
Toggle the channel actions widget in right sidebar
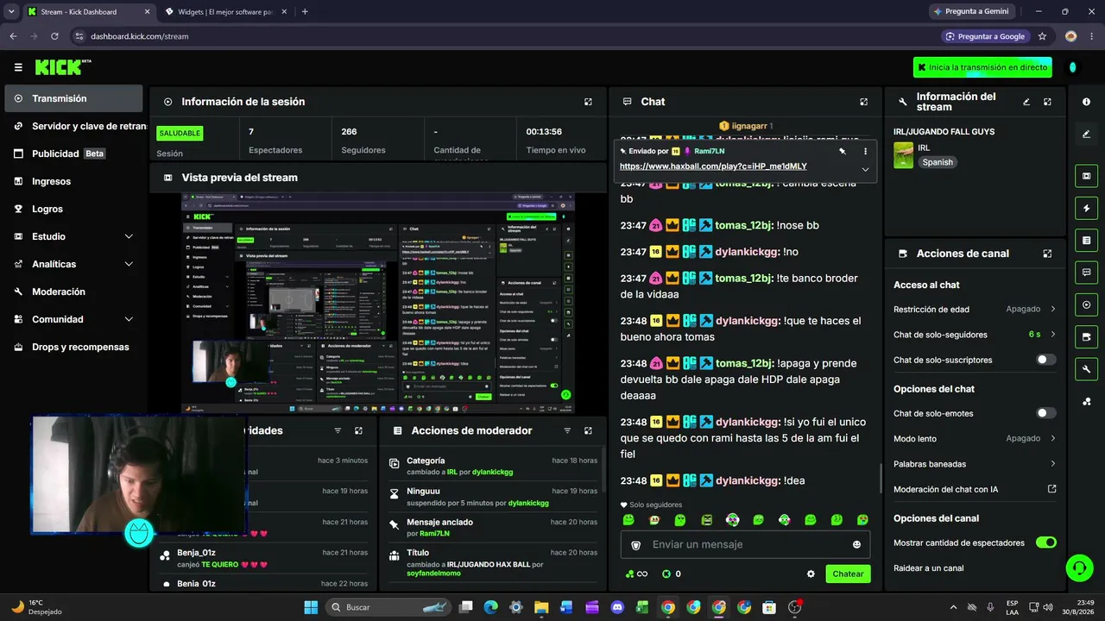coord(1086,336)
